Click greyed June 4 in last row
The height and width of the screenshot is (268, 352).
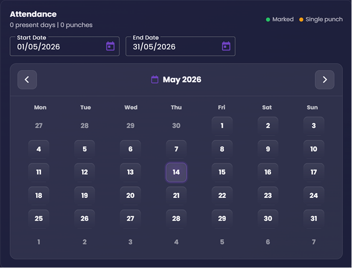pos(176,242)
